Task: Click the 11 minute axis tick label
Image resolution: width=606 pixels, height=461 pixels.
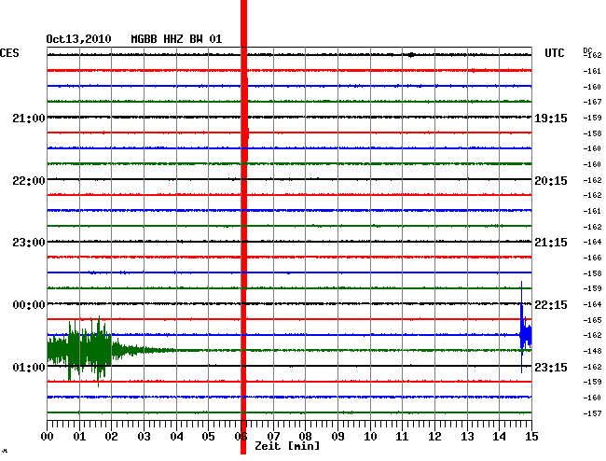Action: click(x=402, y=437)
